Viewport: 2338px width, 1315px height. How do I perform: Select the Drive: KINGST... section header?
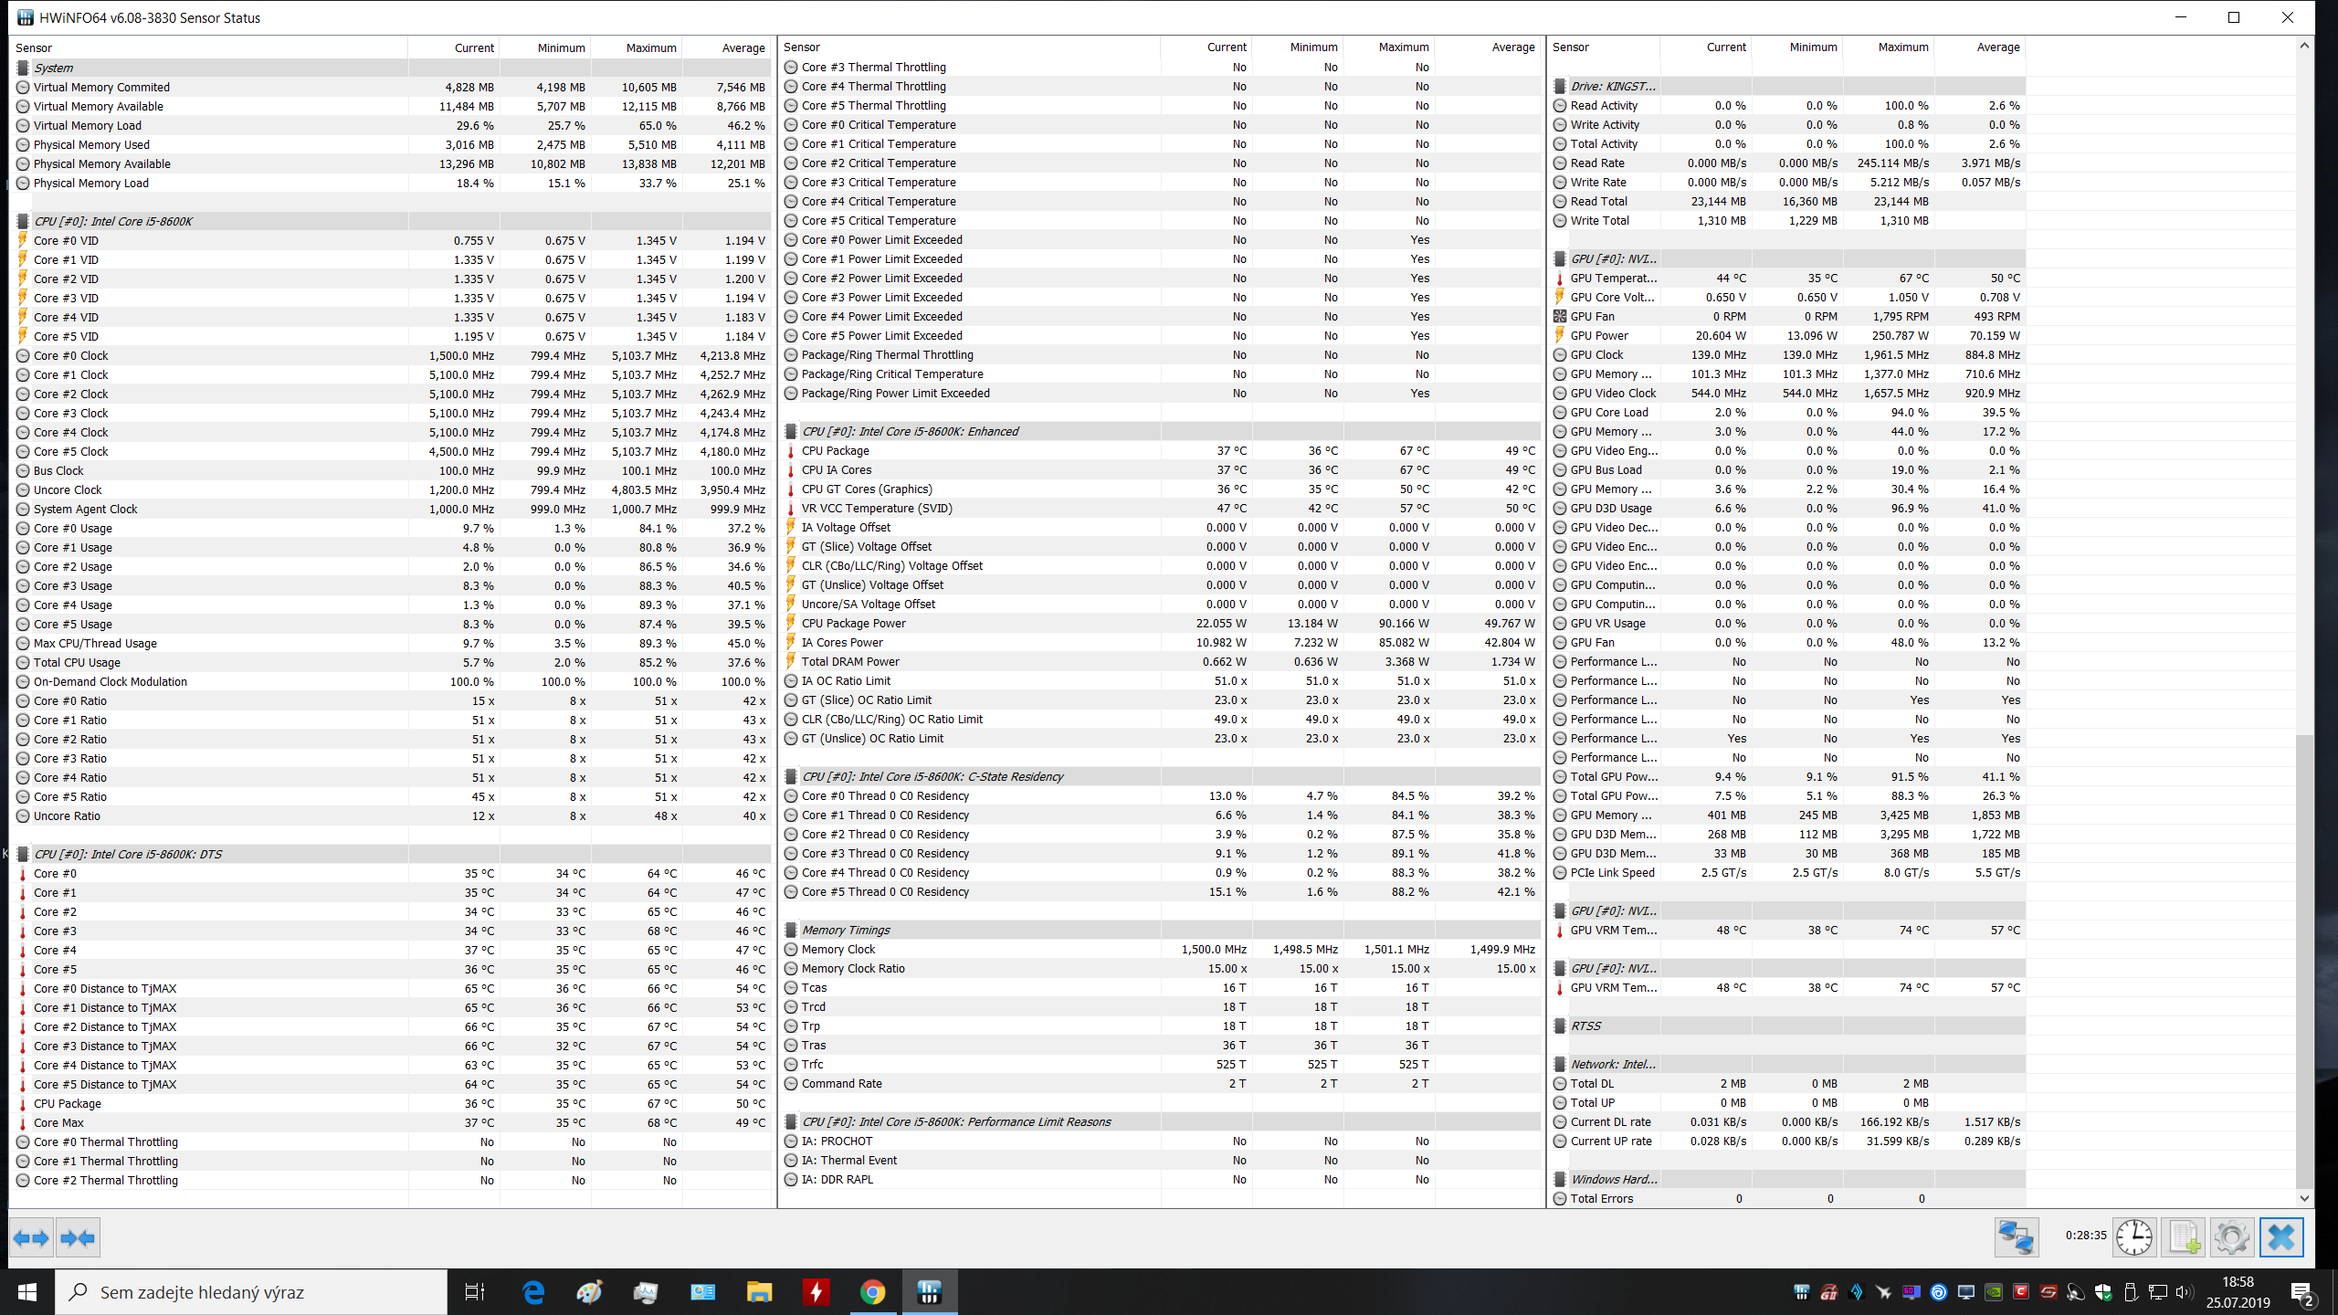(x=1613, y=86)
